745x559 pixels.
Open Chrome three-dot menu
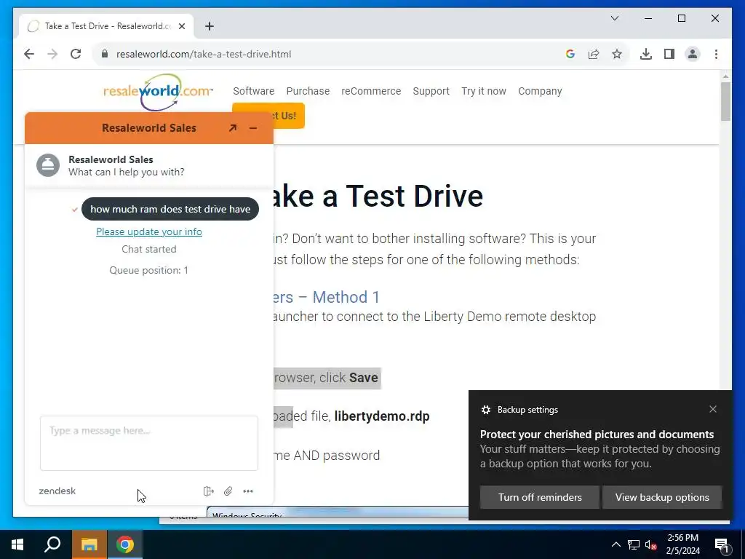(716, 54)
